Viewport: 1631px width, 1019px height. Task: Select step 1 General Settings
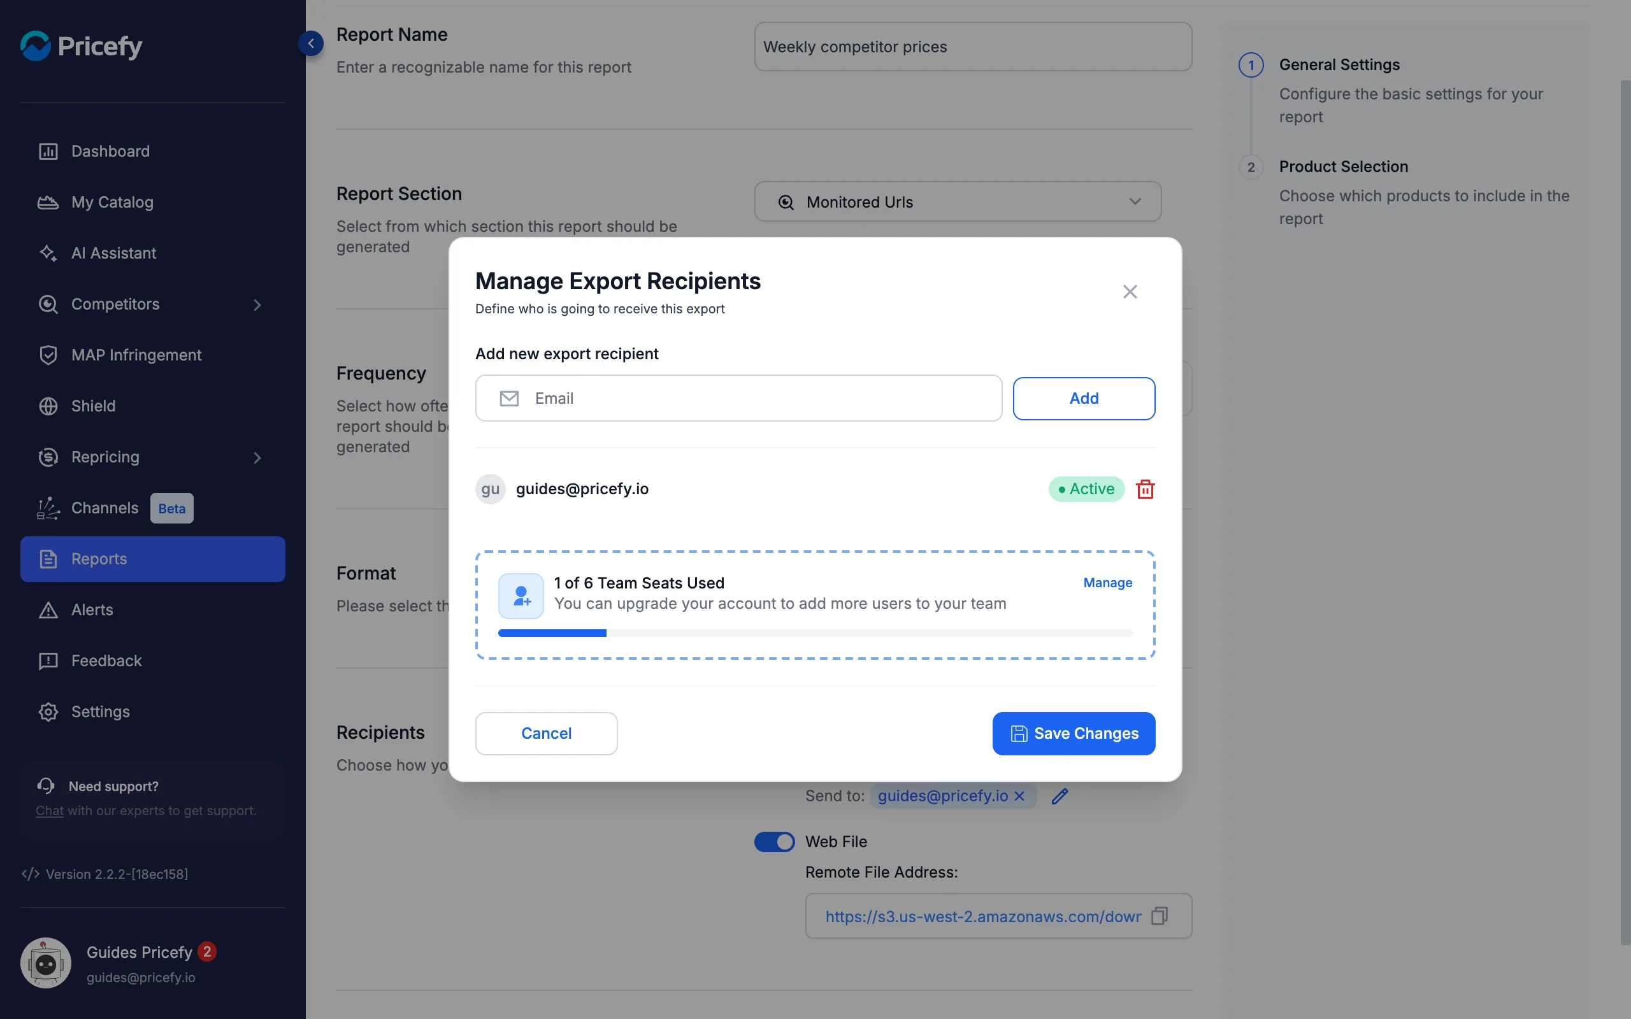pyautogui.click(x=1339, y=65)
